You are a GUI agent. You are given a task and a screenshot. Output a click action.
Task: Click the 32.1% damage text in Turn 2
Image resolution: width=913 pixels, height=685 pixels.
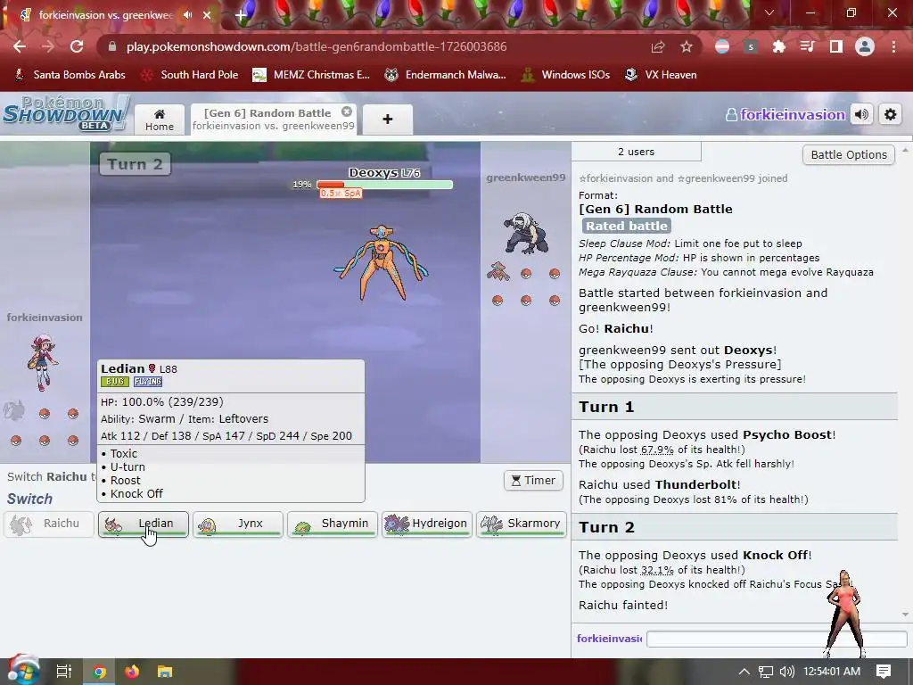(x=657, y=570)
